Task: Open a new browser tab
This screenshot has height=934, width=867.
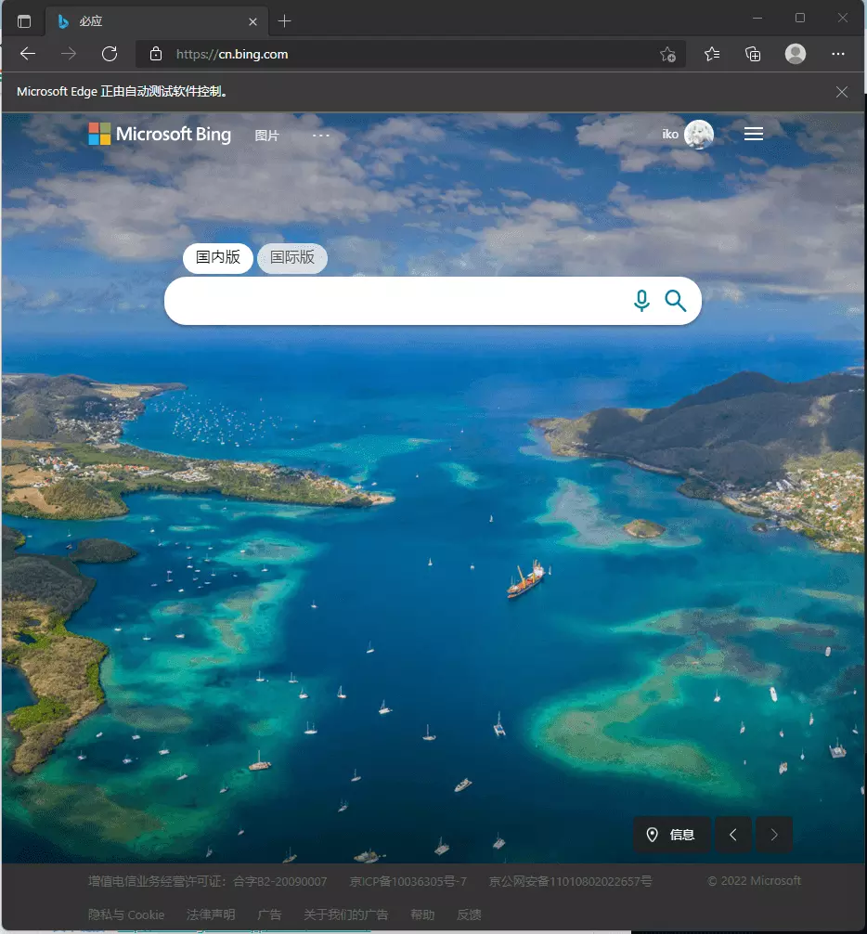Action: [x=285, y=20]
